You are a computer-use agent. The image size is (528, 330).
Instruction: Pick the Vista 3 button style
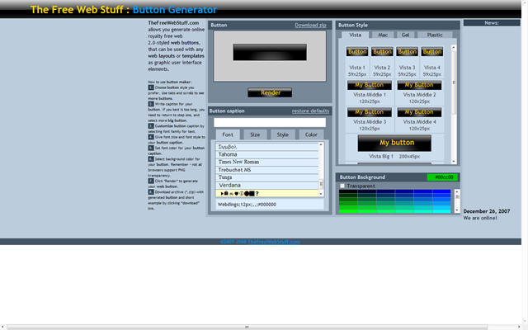[407, 52]
